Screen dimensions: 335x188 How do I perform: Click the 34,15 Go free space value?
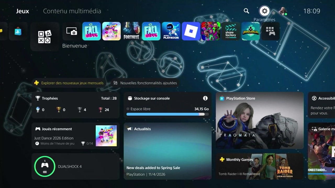(202, 109)
